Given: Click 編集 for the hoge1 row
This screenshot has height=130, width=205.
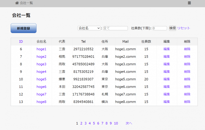Looking at the screenshot, I should tap(167, 49).
